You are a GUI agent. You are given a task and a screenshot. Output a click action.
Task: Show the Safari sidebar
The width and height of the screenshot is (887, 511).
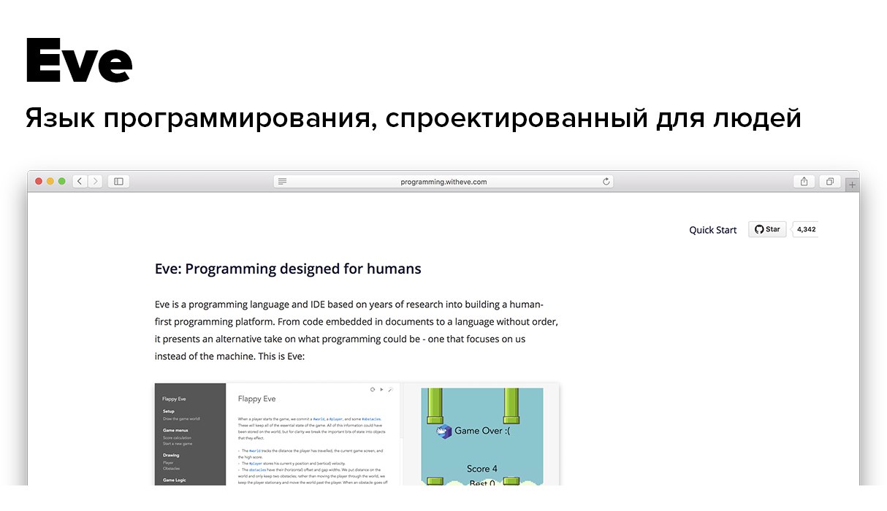pyautogui.click(x=118, y=181)
